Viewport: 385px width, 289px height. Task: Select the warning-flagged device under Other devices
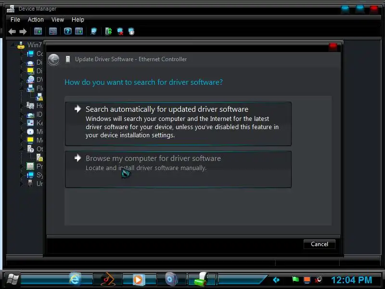[x=39, y=158]
